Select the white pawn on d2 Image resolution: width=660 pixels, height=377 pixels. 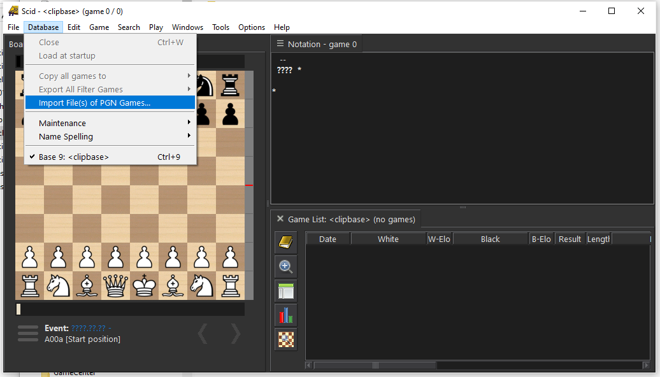tap(116, 257)
